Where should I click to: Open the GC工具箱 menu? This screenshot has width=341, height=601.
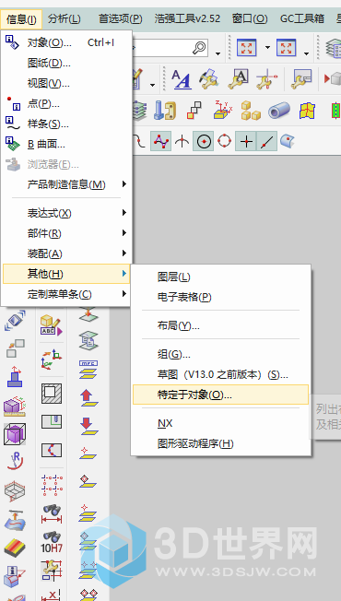(x=302, y=18)
